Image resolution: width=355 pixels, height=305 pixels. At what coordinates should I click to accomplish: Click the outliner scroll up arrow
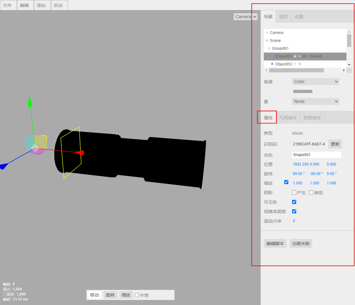[x=349, y=32]
